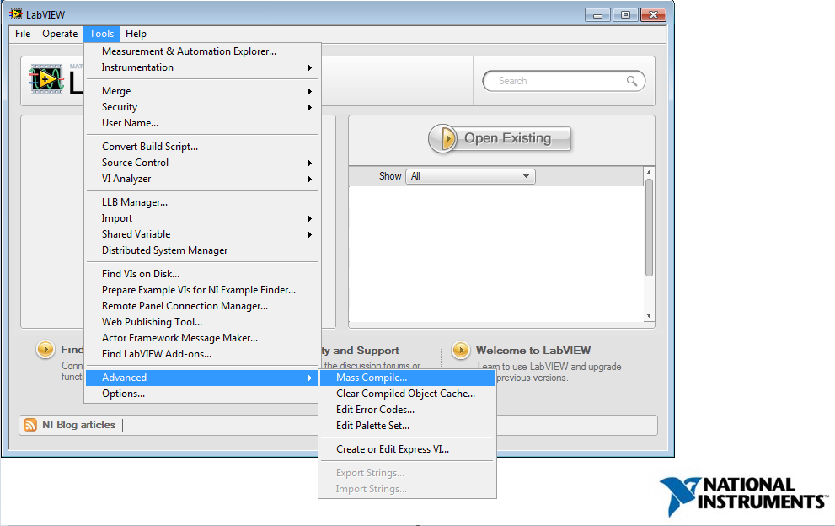This screenshot has height=526, width=835.
Task: Open the Options dialog entry
Action: [x=202, y=394]
